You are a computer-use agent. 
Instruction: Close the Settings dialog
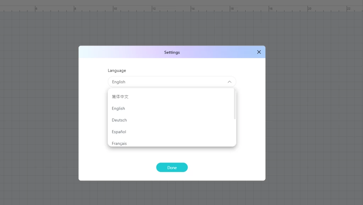click(x=259, y=52)
